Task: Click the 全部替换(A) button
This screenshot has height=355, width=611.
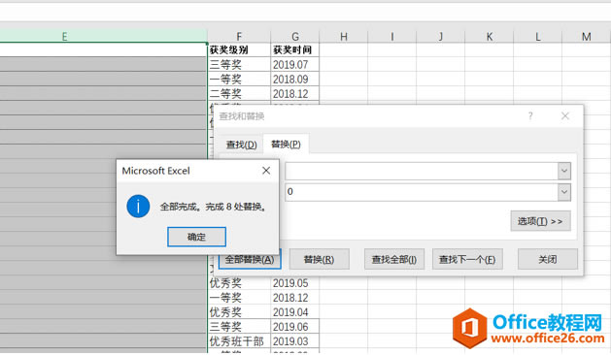Action: (250, 260)
